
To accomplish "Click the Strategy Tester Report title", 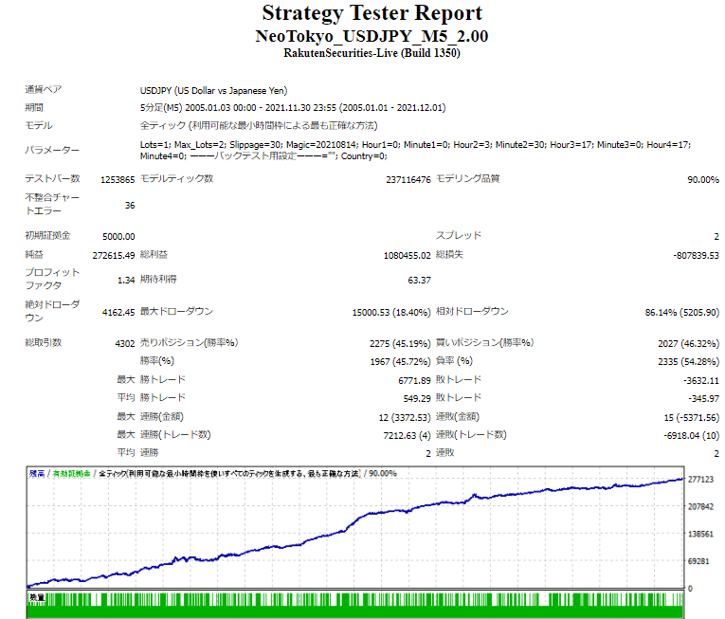I will tap(372, 13).
